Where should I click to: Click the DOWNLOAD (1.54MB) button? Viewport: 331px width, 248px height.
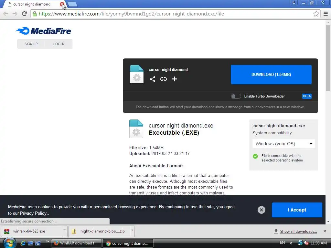tap(271, 75)
